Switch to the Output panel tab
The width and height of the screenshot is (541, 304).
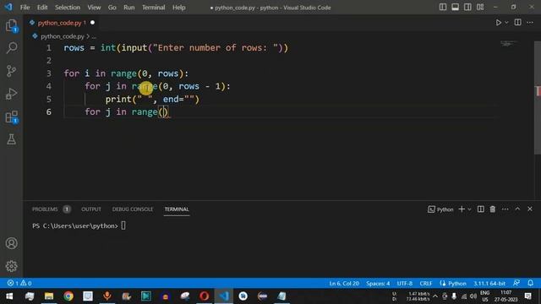coord(91,209)
